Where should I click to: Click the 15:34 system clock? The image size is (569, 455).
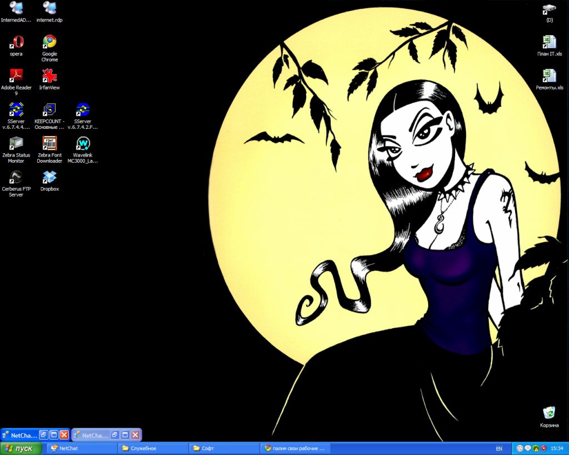point(557,448)
